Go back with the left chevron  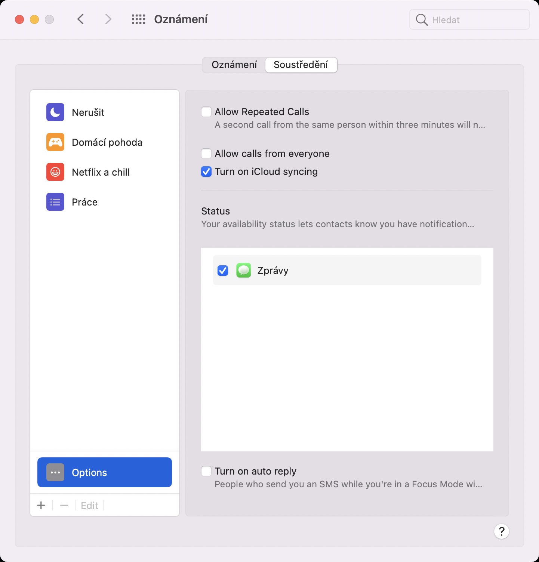click(81, 19)
